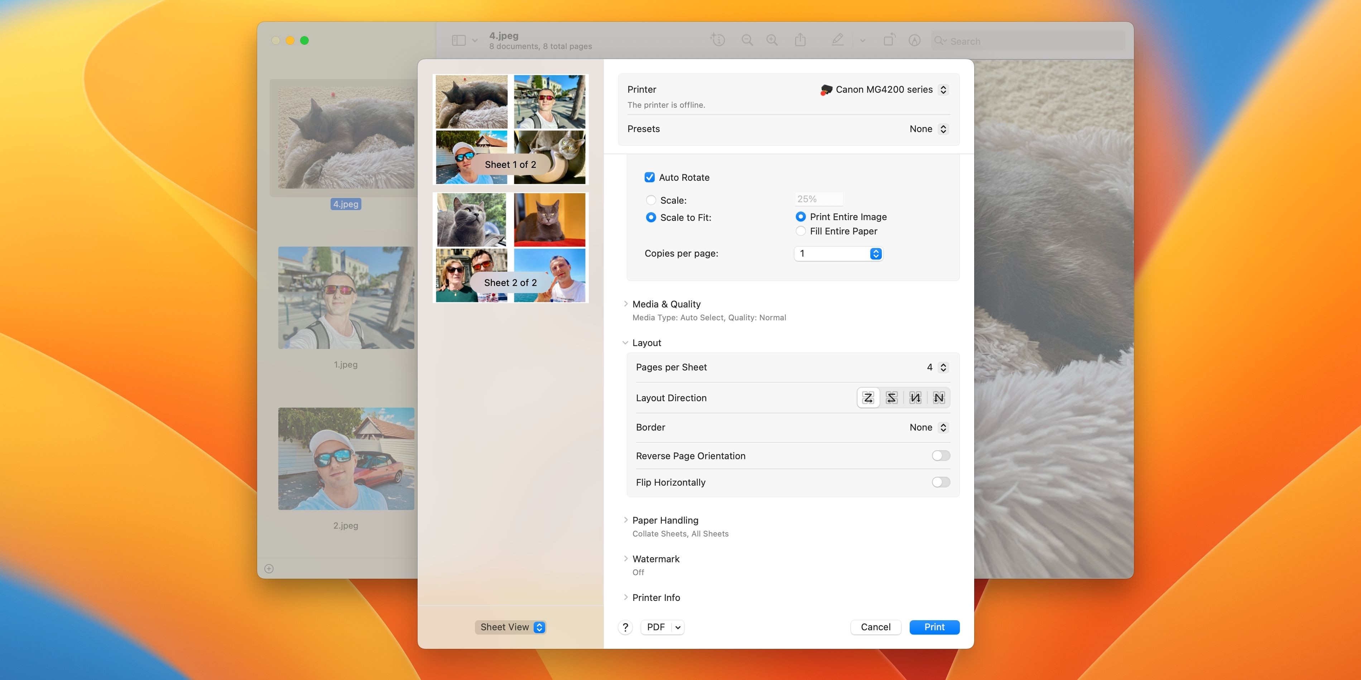
Task: Select N-shaped layout direction icon
Action: point(939,398)
